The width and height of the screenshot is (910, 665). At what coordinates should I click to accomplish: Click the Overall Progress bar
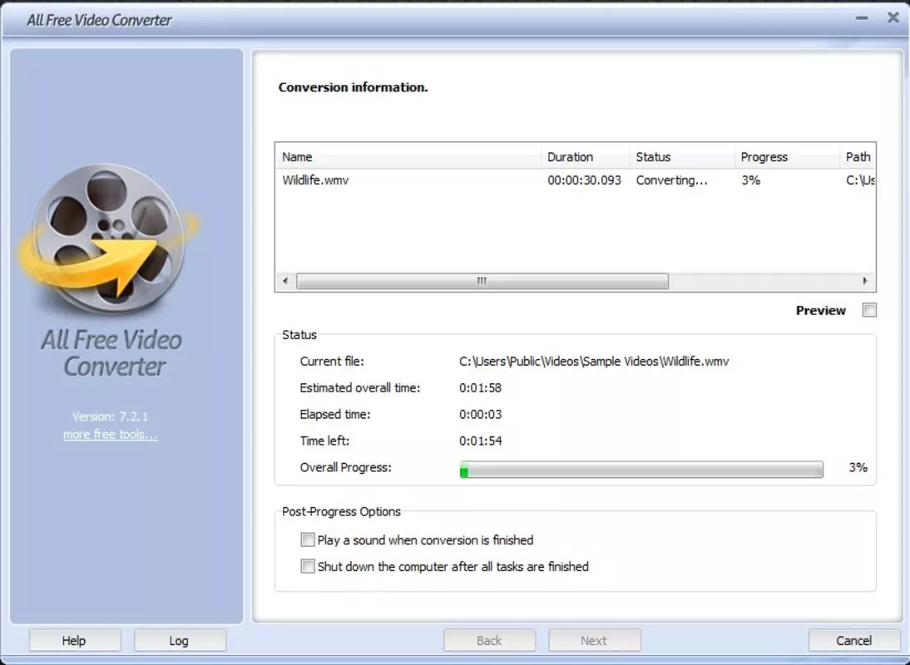pos(641,469)
